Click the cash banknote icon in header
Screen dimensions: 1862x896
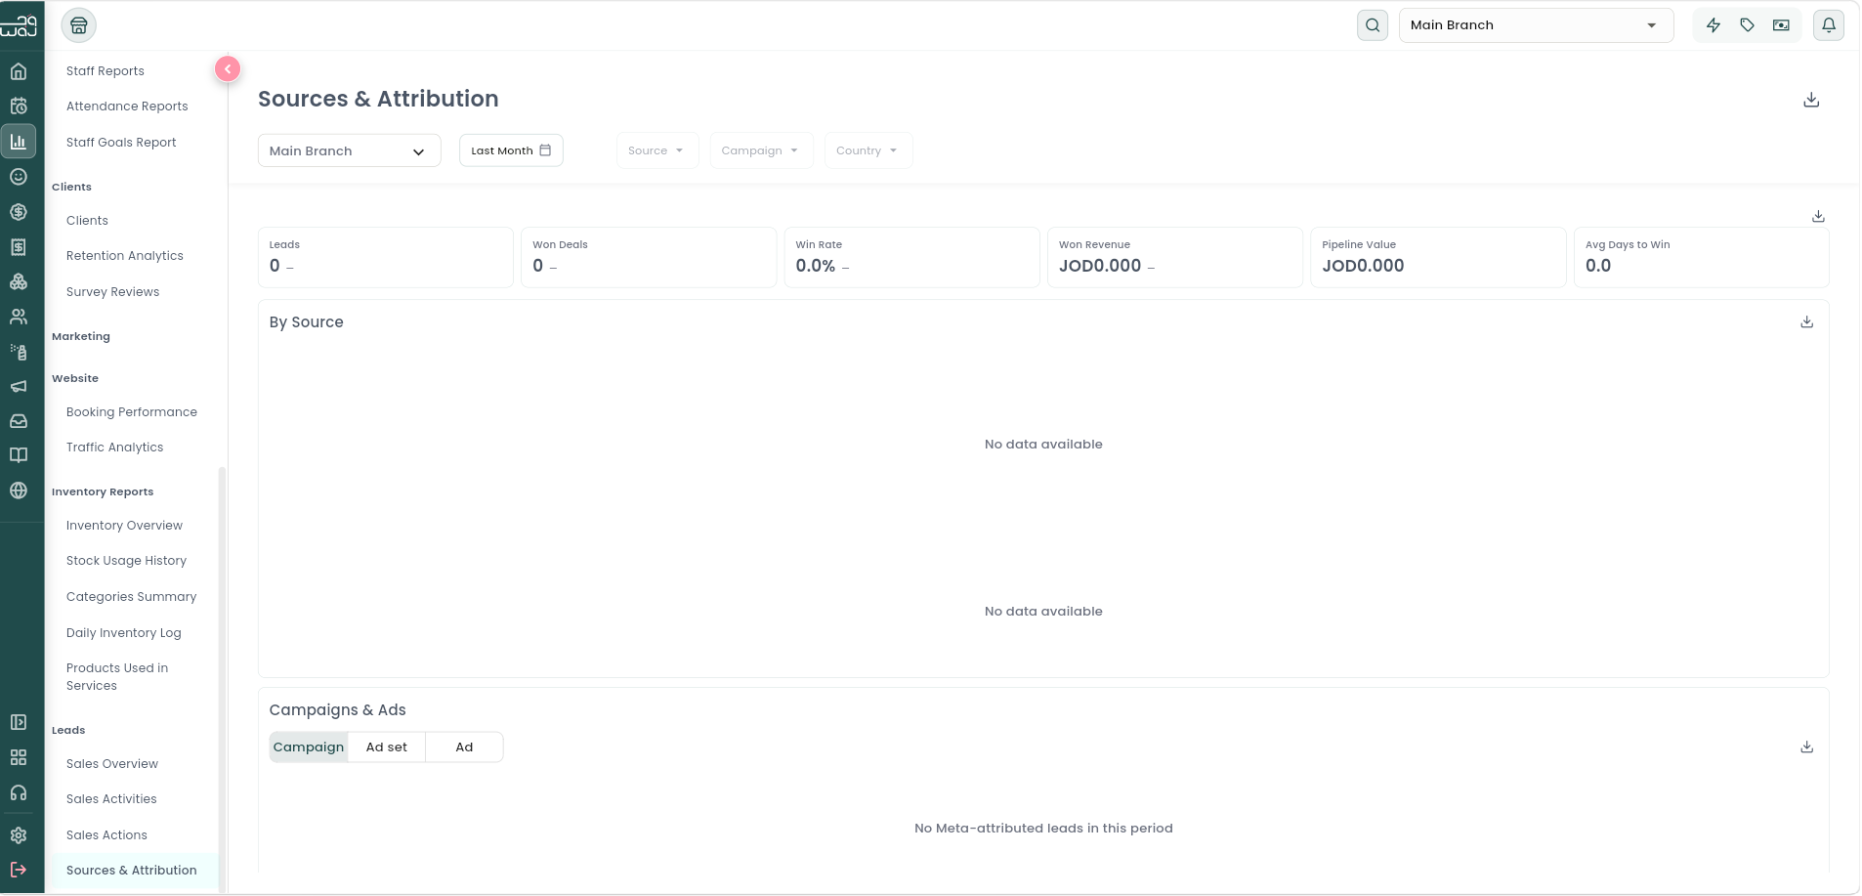click(1782, 25)
